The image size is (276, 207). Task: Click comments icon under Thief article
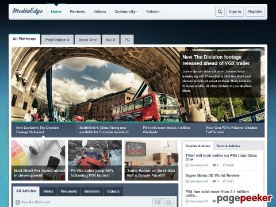point(214,165)
